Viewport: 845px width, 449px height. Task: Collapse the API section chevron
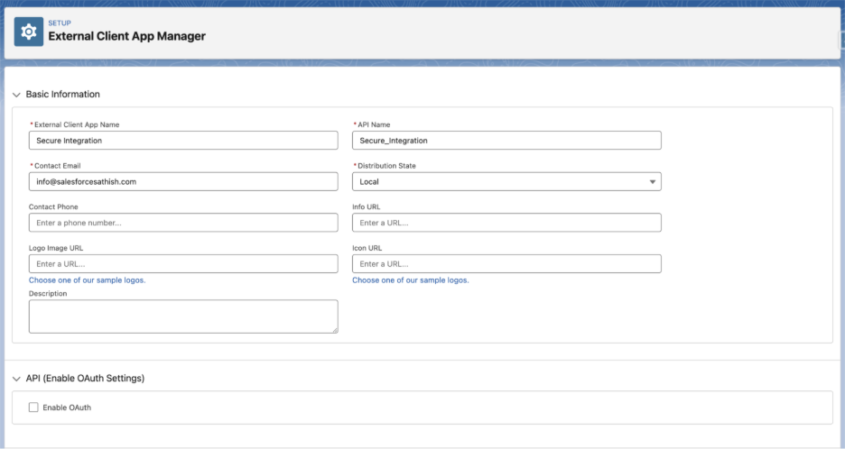point(16,379)
